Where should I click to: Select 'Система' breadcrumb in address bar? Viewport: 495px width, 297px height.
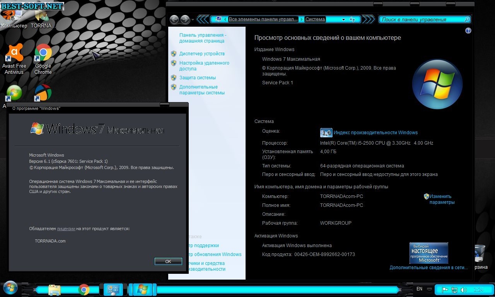(315, 19)
